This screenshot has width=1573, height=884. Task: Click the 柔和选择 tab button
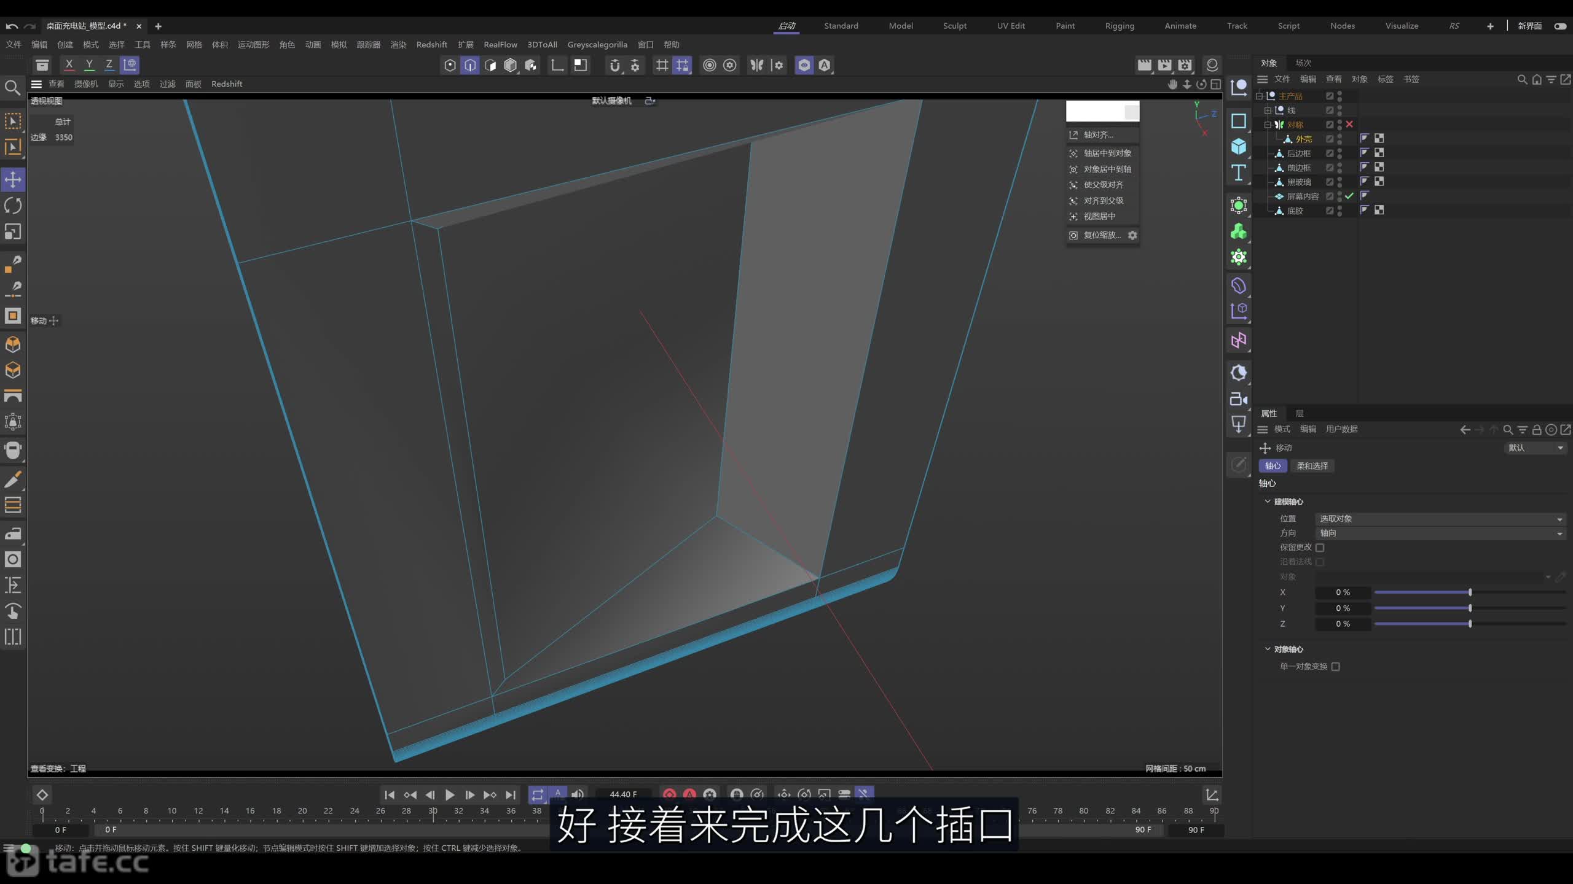tap(1312, 466)
